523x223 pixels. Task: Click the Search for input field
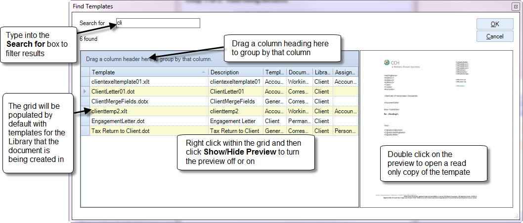point(158,23)
